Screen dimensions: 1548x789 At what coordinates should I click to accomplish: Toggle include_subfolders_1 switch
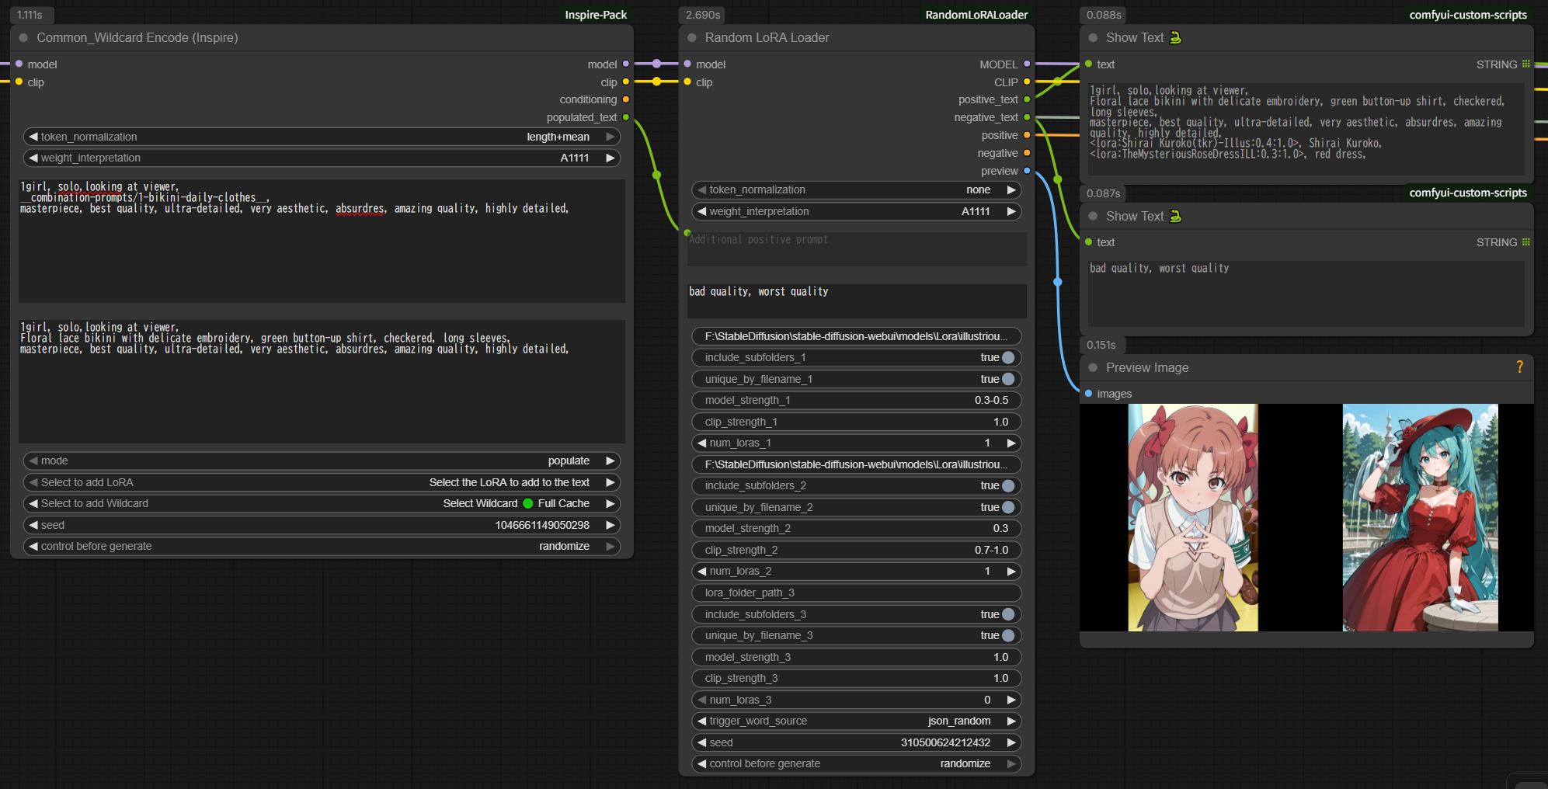1008,357
